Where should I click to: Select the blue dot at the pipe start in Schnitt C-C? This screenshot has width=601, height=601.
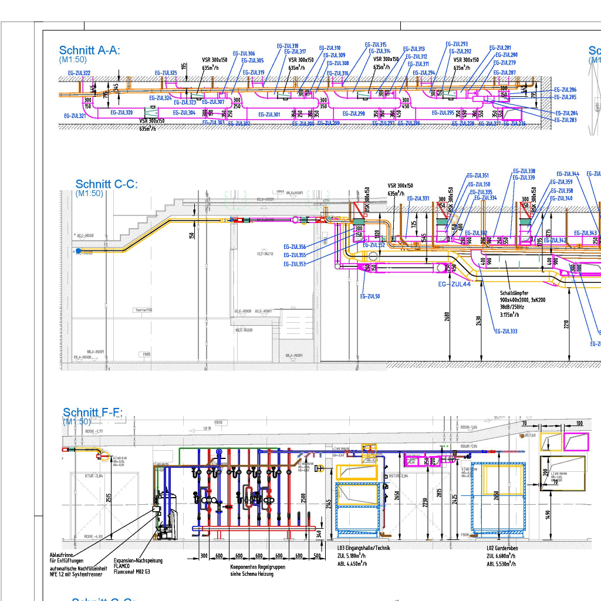click(79, 251)
